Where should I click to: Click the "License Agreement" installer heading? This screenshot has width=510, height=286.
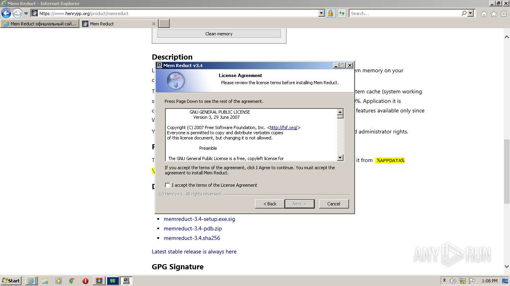[240, 75]
